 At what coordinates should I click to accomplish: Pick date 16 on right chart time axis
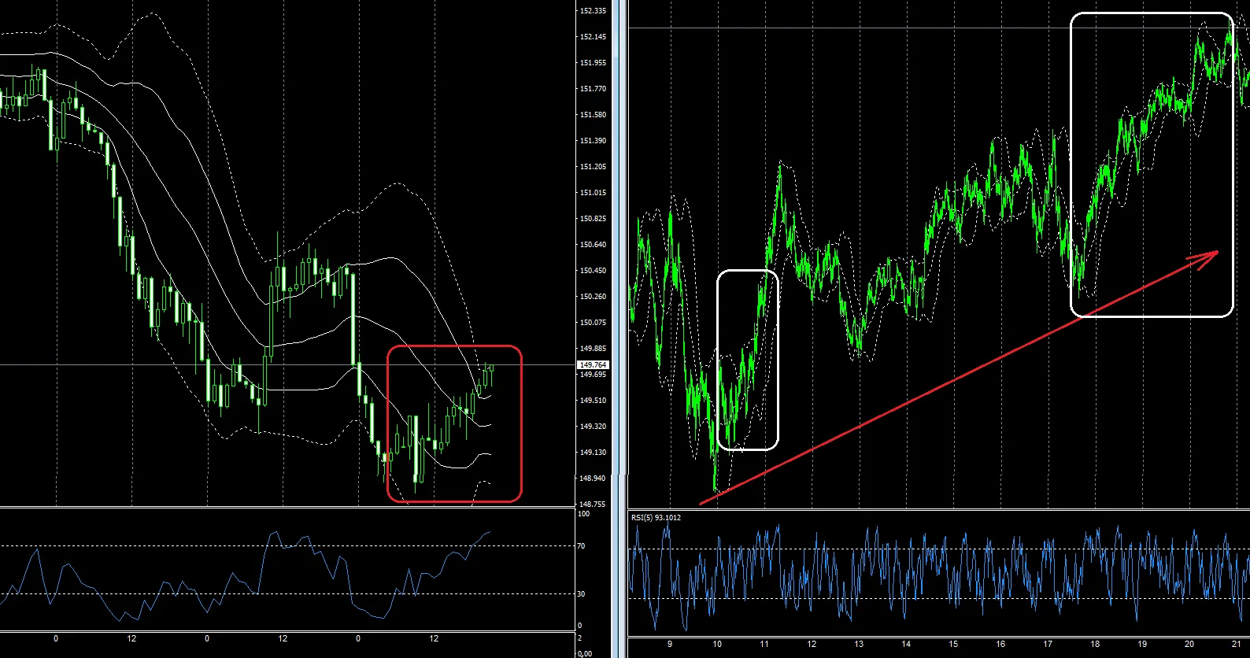1000,644
